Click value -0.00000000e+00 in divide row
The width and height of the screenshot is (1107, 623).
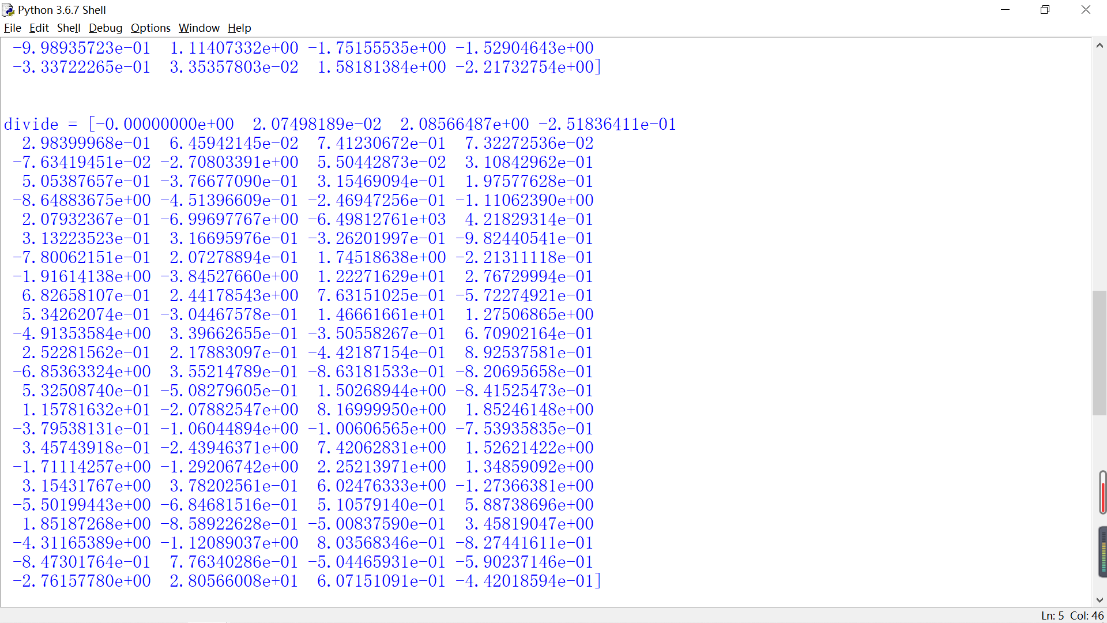pos(165,124)
